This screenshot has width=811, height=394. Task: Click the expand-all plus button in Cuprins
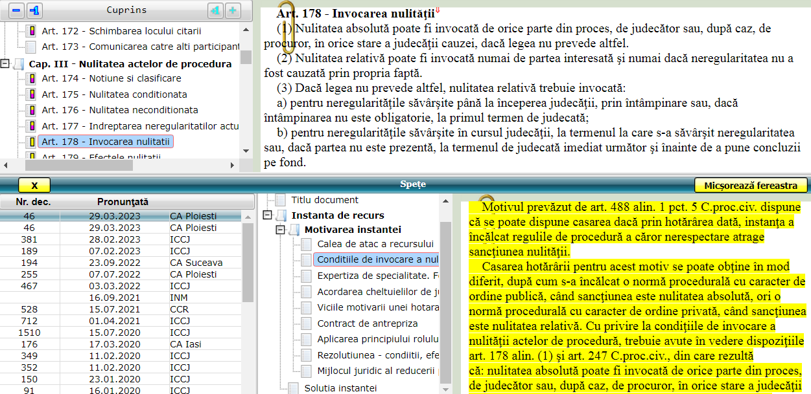[232, 10]
